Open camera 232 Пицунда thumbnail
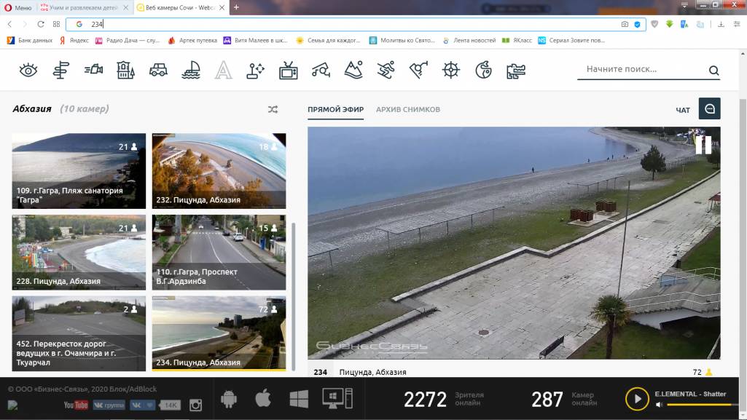 (x=219, y=171)
